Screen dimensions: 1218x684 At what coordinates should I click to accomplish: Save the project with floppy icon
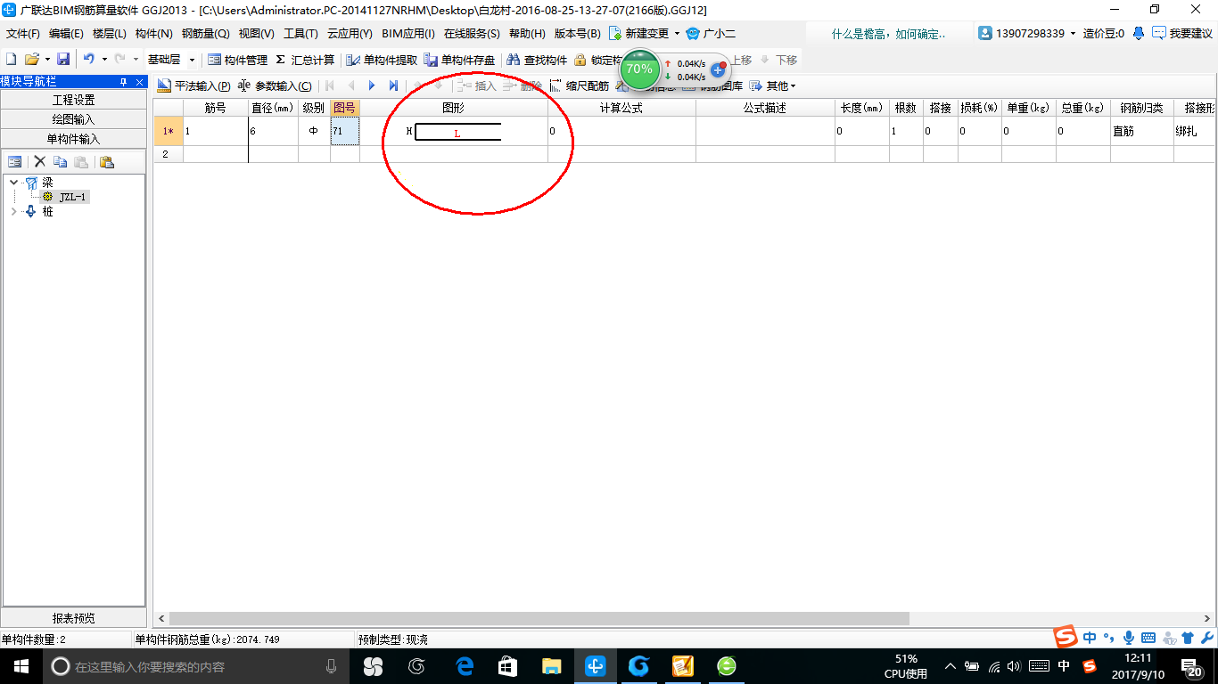pos(63,60)
